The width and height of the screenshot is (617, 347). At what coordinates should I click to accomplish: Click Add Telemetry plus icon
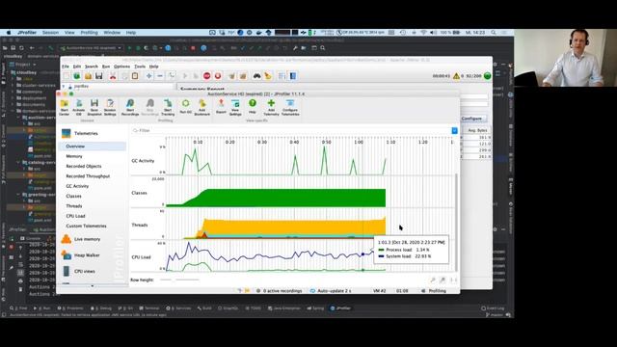pyautogui.click(x=271, y=107)
